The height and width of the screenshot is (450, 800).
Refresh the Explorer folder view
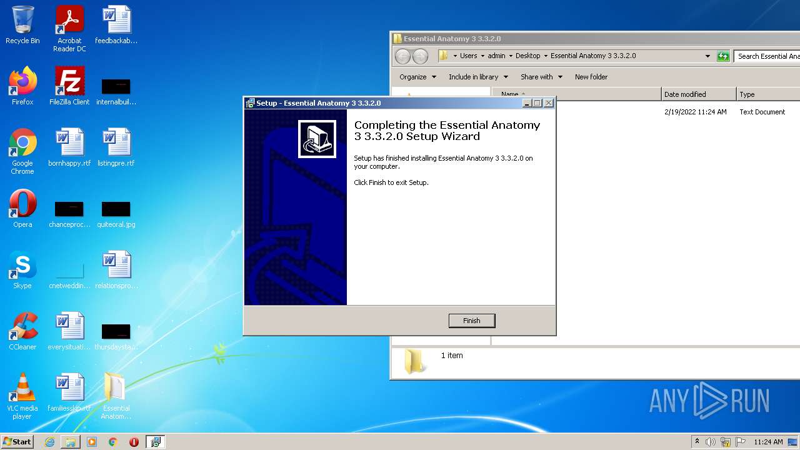723,56
